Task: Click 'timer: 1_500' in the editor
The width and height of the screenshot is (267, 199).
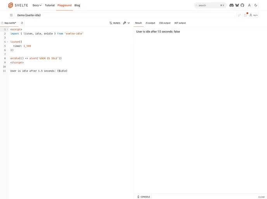Action: pyautogui.click(x=22, y=46)
